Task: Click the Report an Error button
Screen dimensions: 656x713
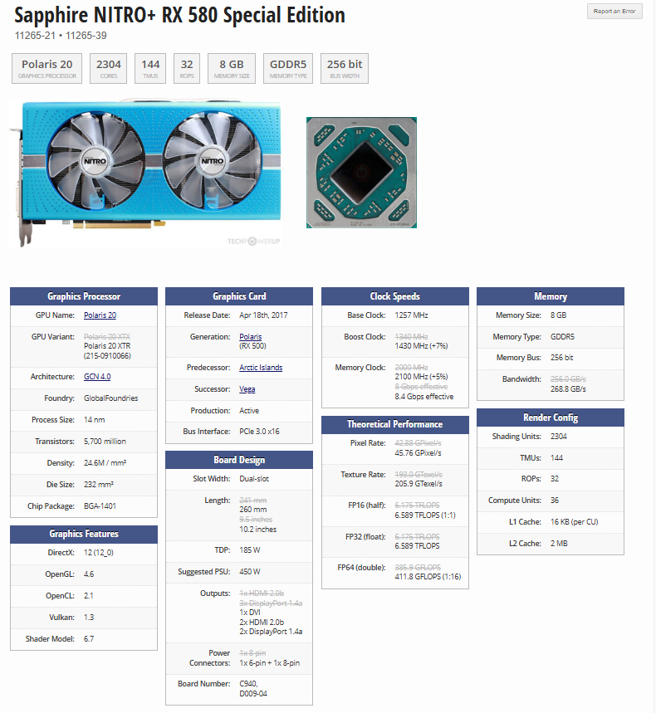Action: [614, 12]
